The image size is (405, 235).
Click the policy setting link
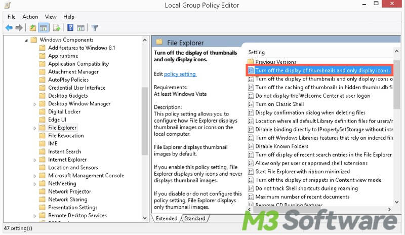(x=180, y=74)
